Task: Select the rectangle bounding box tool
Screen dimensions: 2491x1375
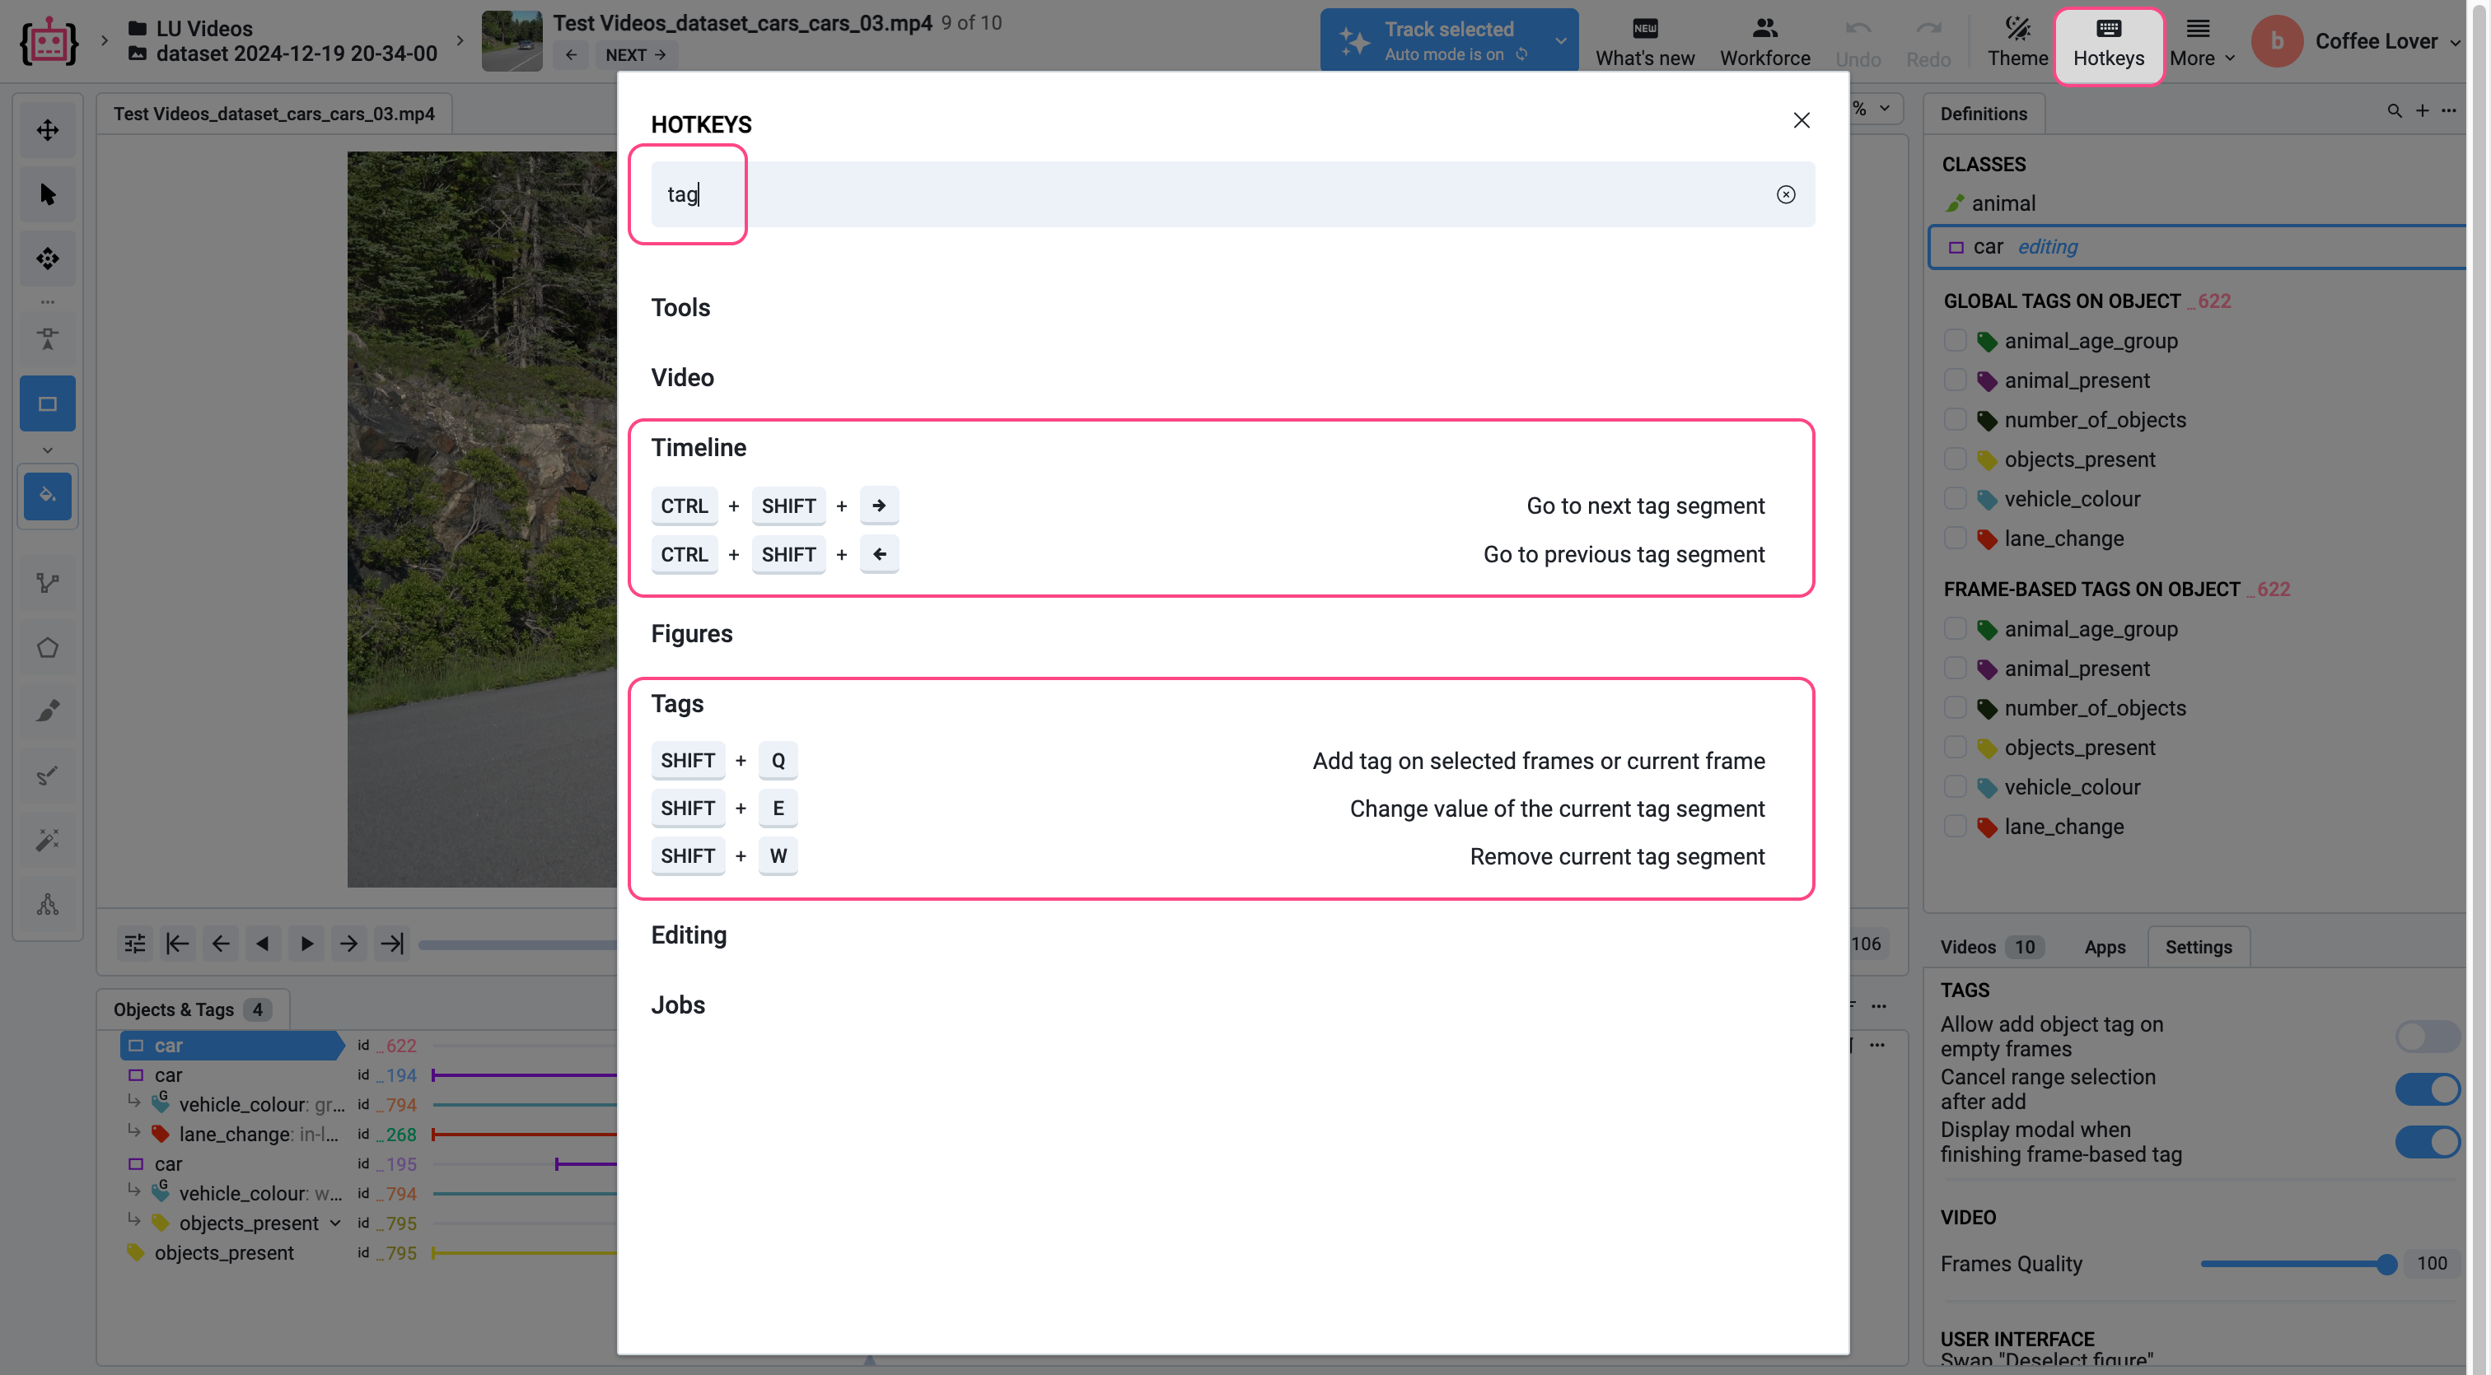Action: [48, 404]
